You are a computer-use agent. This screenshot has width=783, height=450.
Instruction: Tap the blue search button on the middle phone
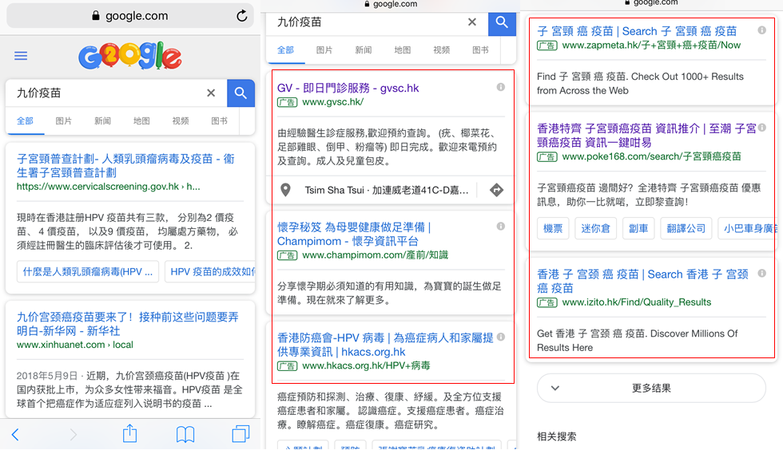pos(502,22)
